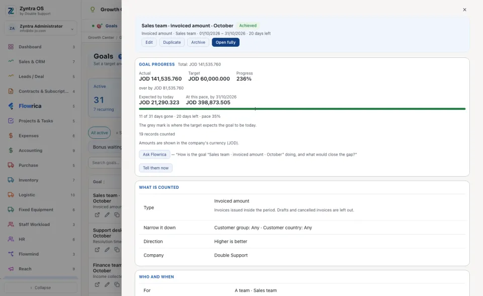Screen dimensions: 483x296
Task: Click the HR people icon
Action: (x=11, y=239)
